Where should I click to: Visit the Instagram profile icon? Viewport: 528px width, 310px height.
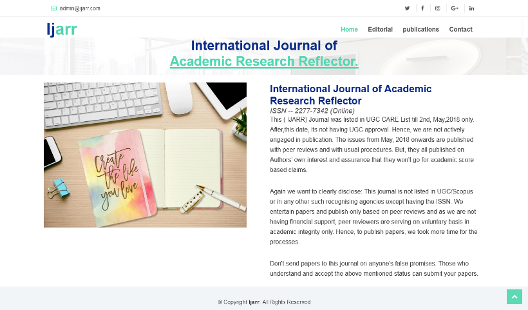coord(438,8)
